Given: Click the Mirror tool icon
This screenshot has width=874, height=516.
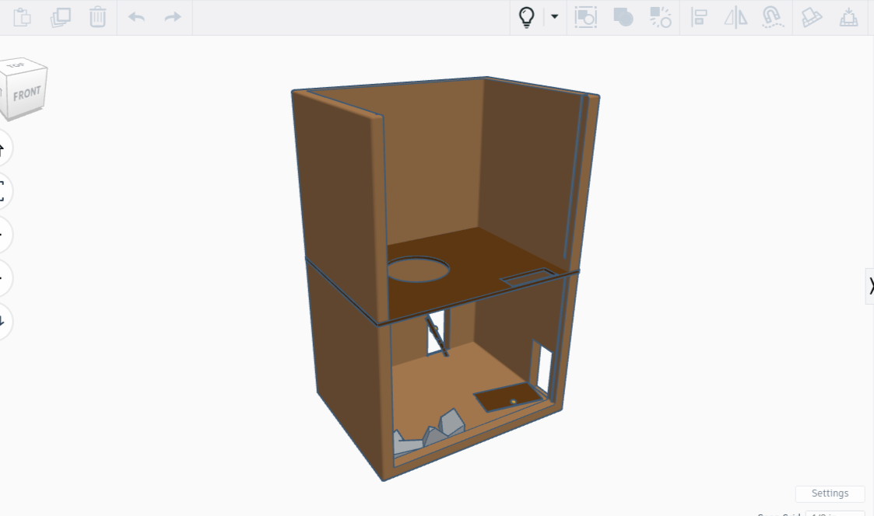Looking at the screenshot, I should (735, 17).
